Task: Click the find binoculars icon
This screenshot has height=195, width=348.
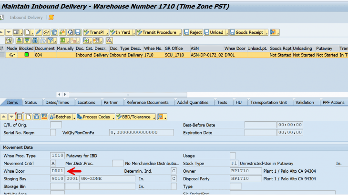Action: coord(35,40)
